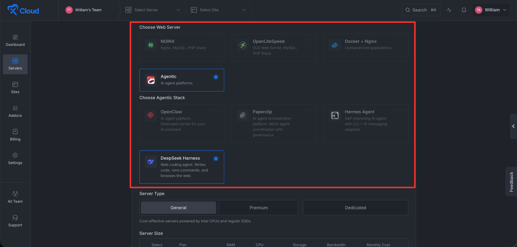Open the Servers section
Image resolution: width=517 pixels, height=247 pixels.
click(15, 64)
